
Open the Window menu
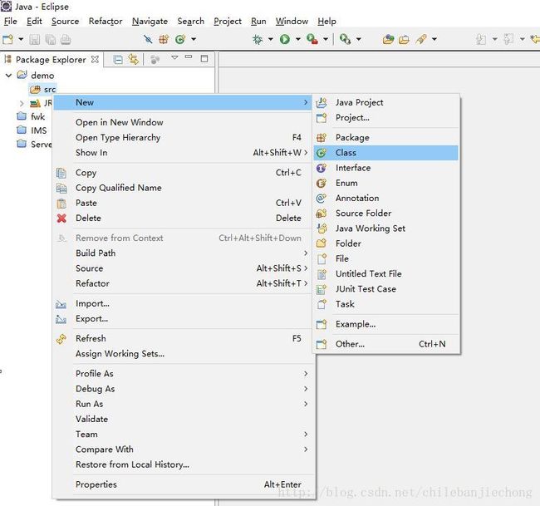(292, 22)
